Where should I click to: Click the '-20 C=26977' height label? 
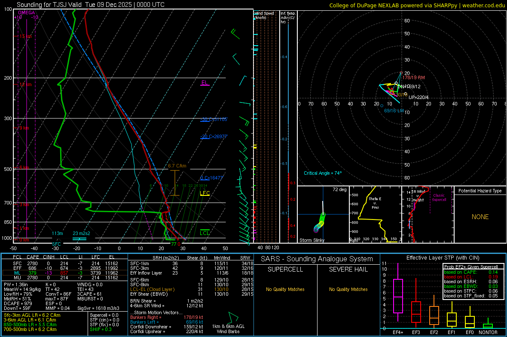point(214,136)
